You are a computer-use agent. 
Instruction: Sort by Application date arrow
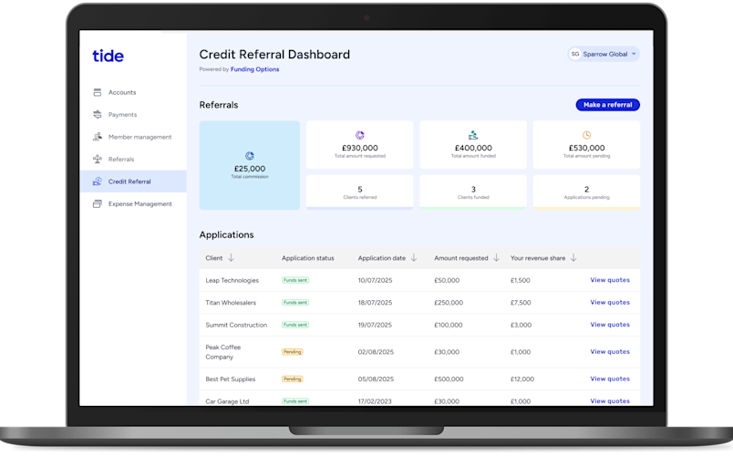414,258
